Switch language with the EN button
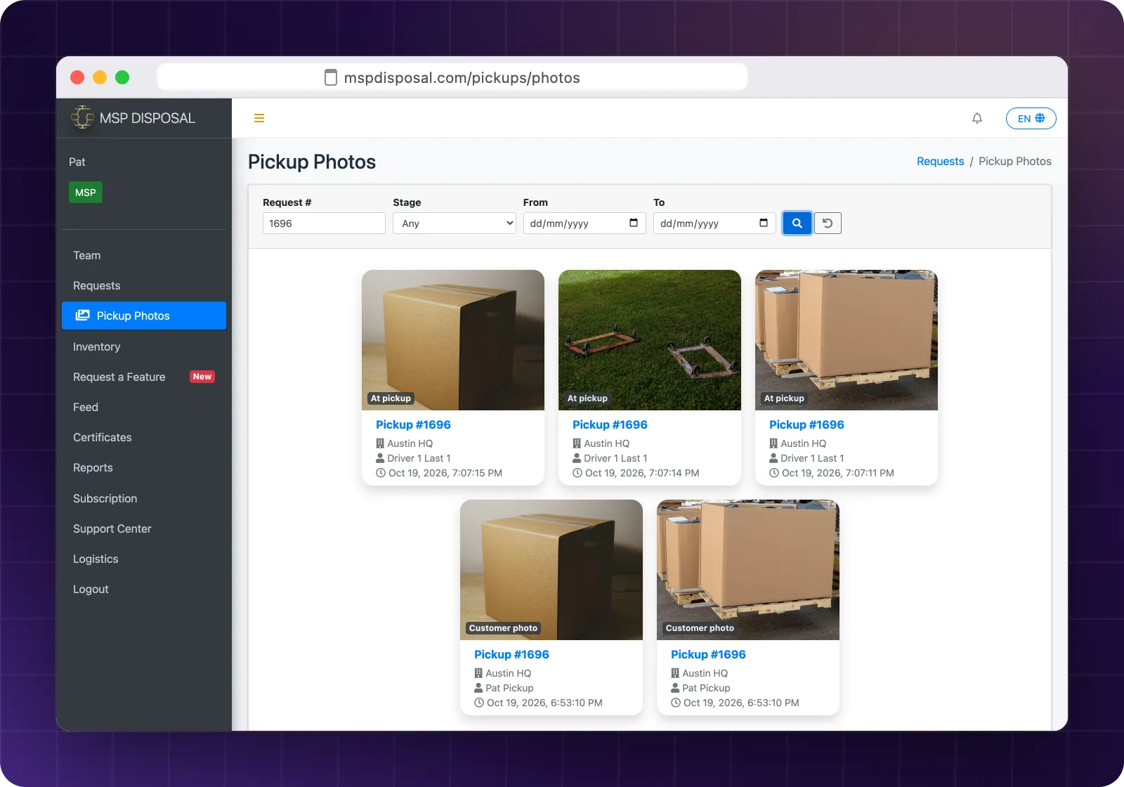Screen dimensions: 1124x787 click(x=1031, y=118)
